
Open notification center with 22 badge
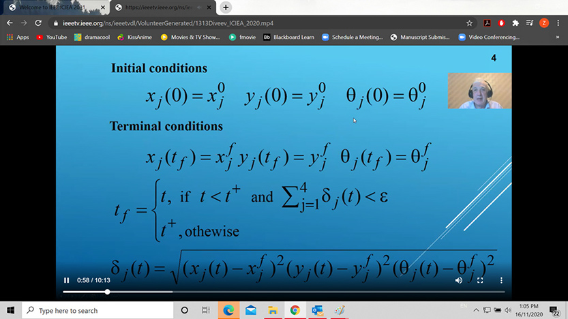click(x=554, y=311)
